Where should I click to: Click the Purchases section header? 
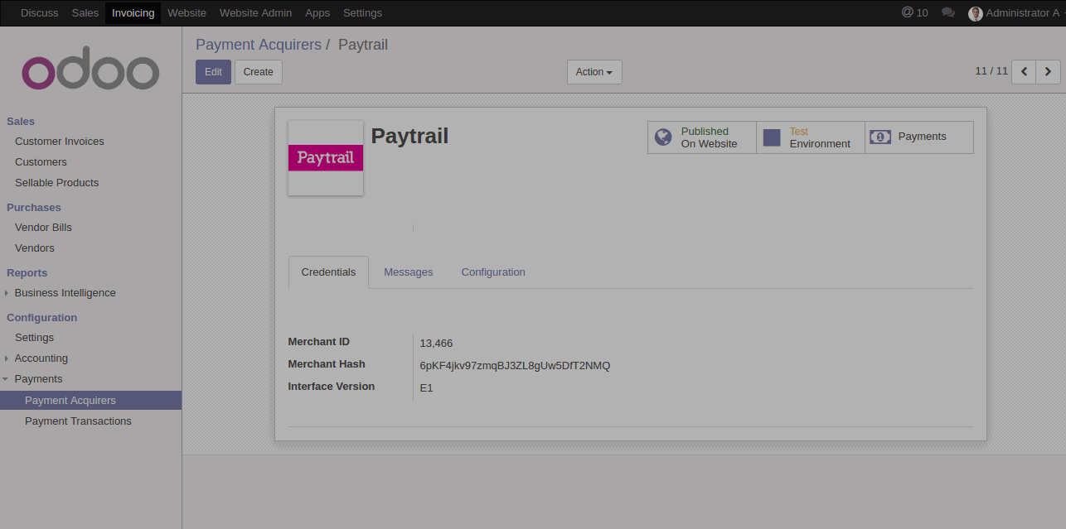tap(34, 208)
